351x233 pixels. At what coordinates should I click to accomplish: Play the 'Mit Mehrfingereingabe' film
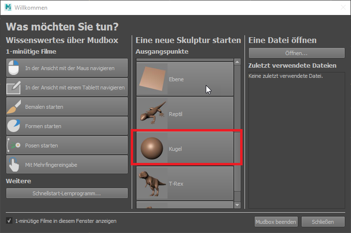tap(67, 164)
